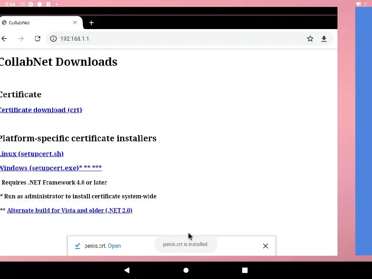Viewport: 372px width, 279px height.
Task: Bookmark this page with the star
Action: click(x=310, y=39)
